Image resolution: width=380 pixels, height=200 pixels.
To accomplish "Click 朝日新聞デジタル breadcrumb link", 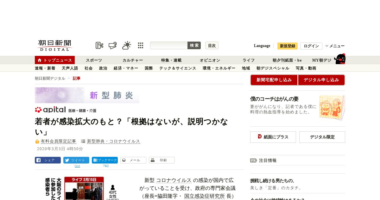I will pyautogui.click(x=50, y=78).
